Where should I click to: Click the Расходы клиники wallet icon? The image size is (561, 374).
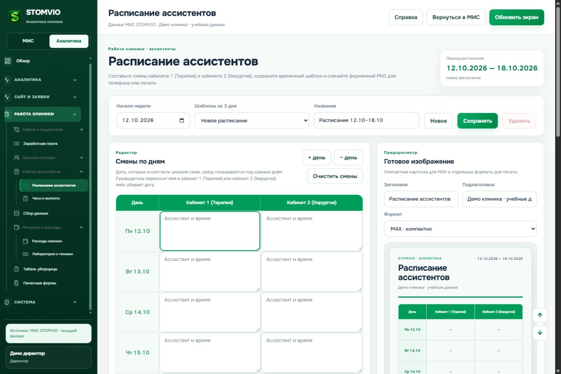point(26,241)
